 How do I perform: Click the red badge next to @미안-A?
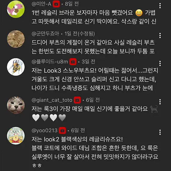pyautogui.click(x=56, y=4)
